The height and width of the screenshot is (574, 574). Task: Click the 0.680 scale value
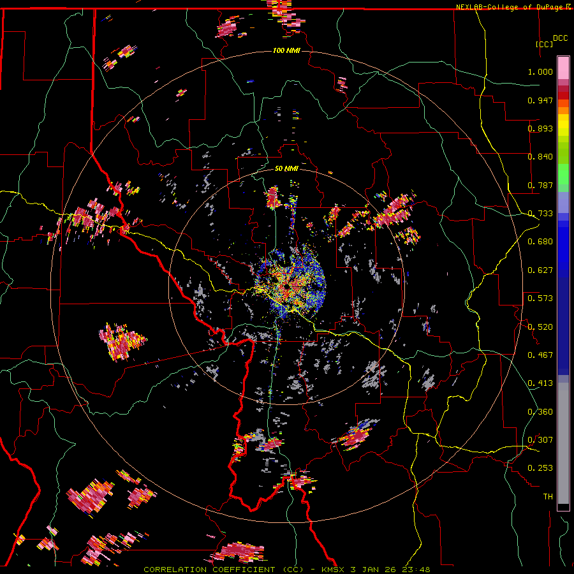[540, 242]
